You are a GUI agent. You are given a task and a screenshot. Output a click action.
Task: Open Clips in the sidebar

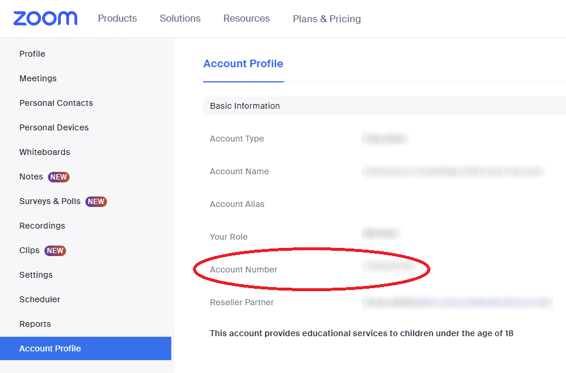29,250
